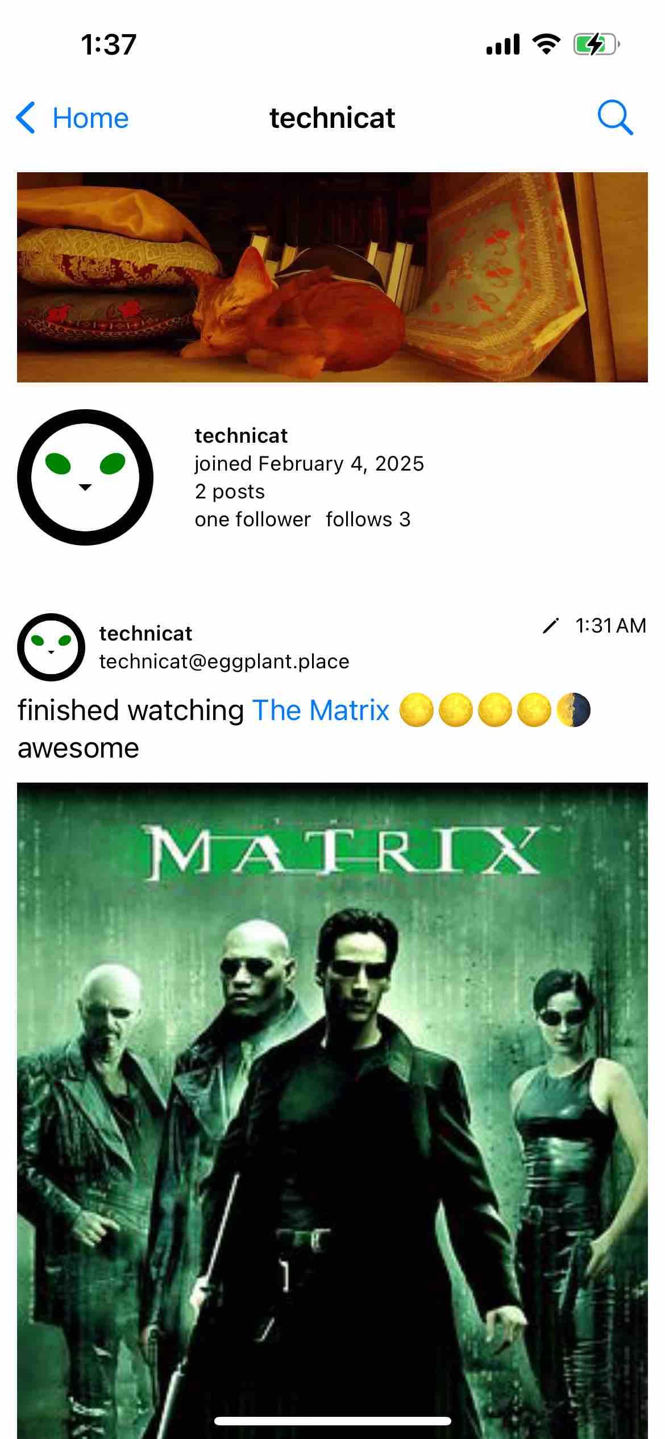Screen dimensions: 665x1439
Task: Tap the half-moon rating emoji
Action: 573,710
